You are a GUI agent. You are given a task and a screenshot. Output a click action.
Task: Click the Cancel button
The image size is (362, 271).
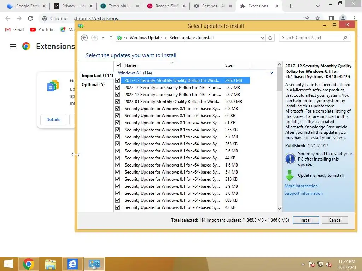pyautogui.click(x=335, y=220)
